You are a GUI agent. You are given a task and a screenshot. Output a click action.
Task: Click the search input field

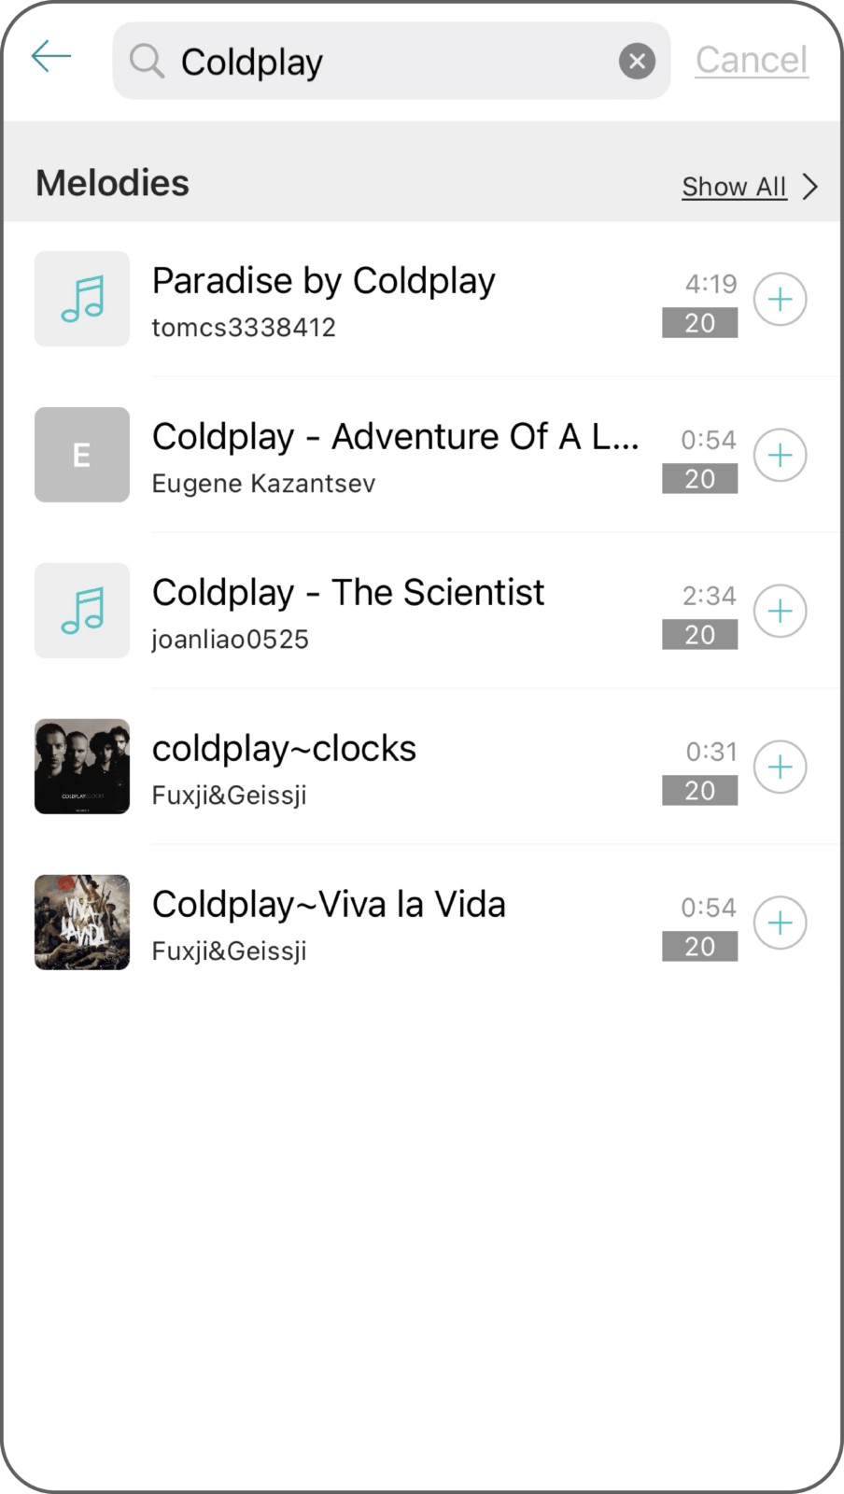pos(392,62)
